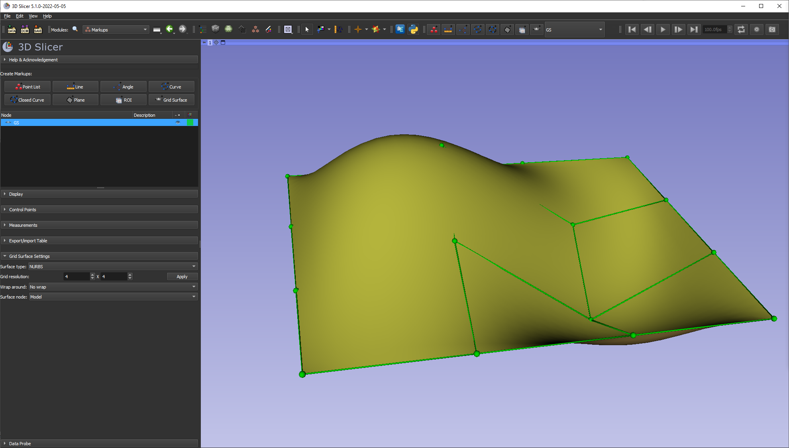Click the Closed Curve markup button
This screenshot has height=448, width=789.
click(x=27, y=100)
